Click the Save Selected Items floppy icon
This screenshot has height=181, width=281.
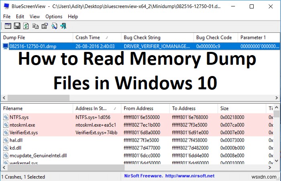coord(17,26)
